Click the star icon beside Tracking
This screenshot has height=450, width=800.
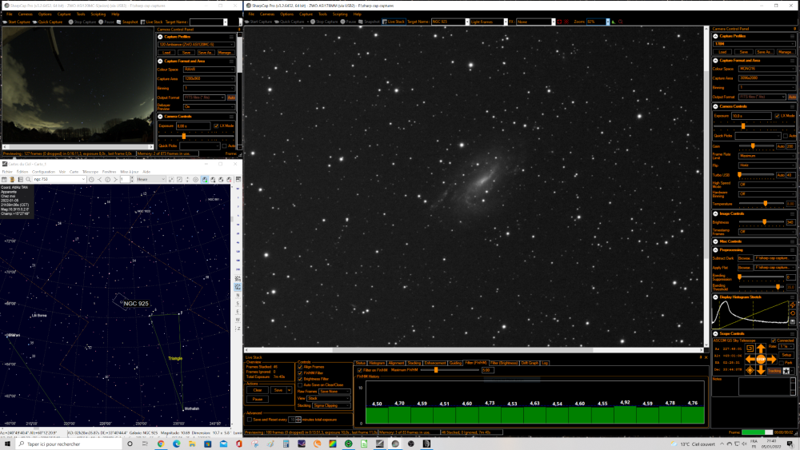pyautogui.click(x=786, y=371)
